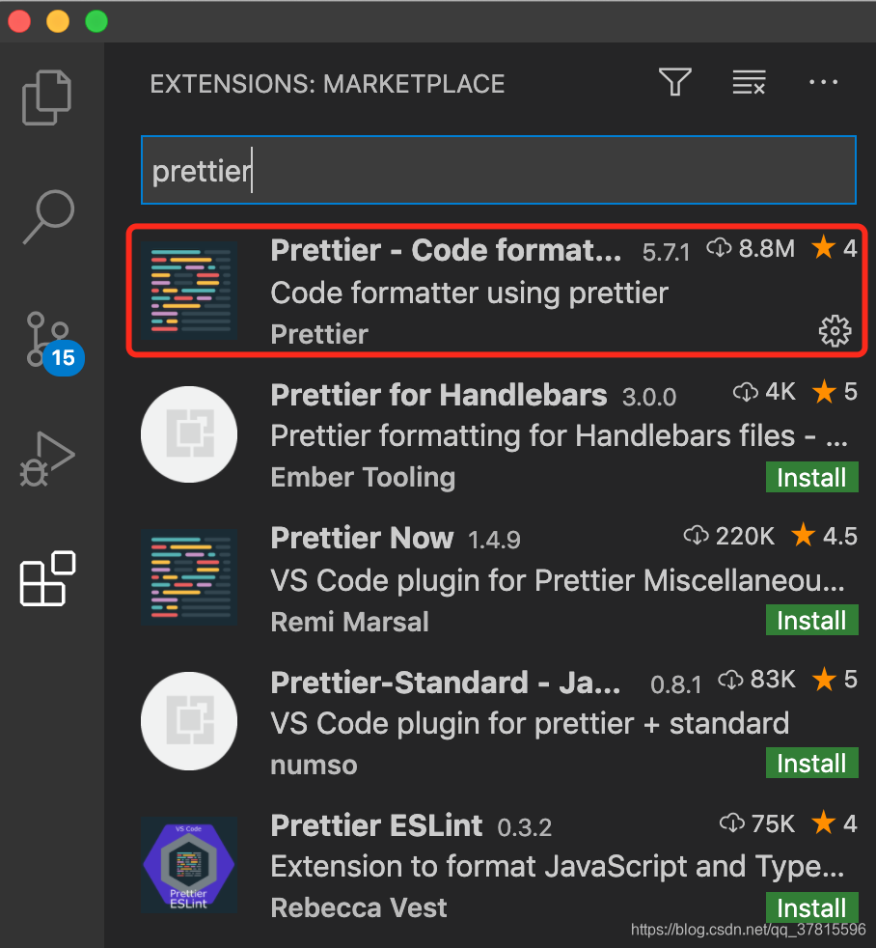
Task: Click the Prettier ESLint hexagon thumbnail
Action: [189, 864]
